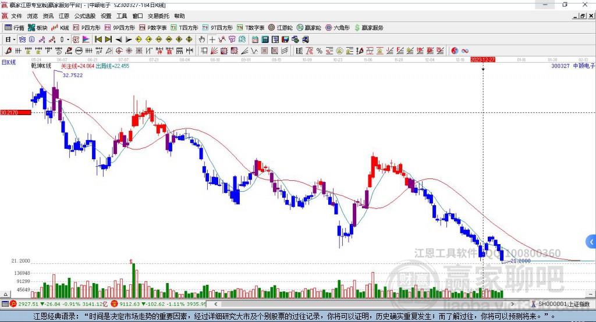Select the red pencil drawing tool
The image size is (596, 322).
coord(8,51)
